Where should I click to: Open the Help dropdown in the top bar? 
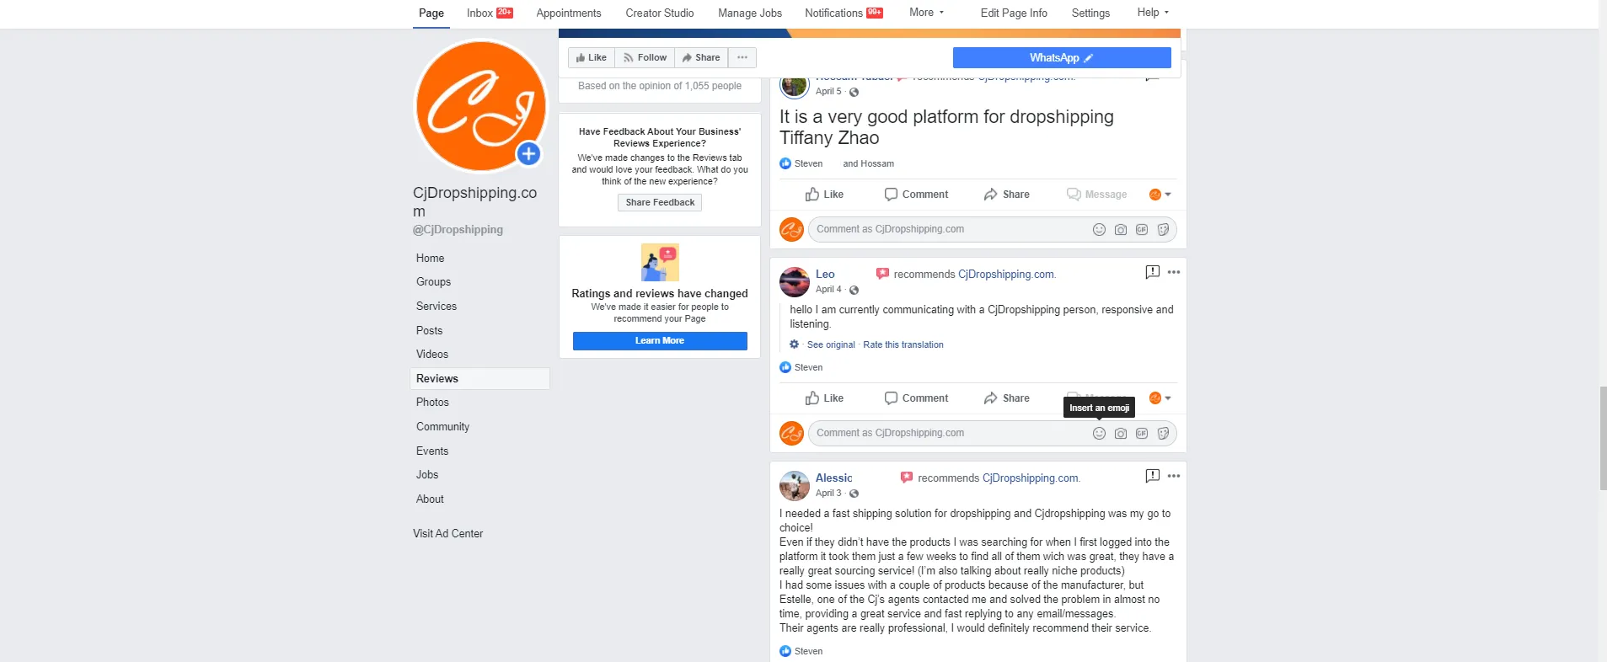[x=1153, y=13]
